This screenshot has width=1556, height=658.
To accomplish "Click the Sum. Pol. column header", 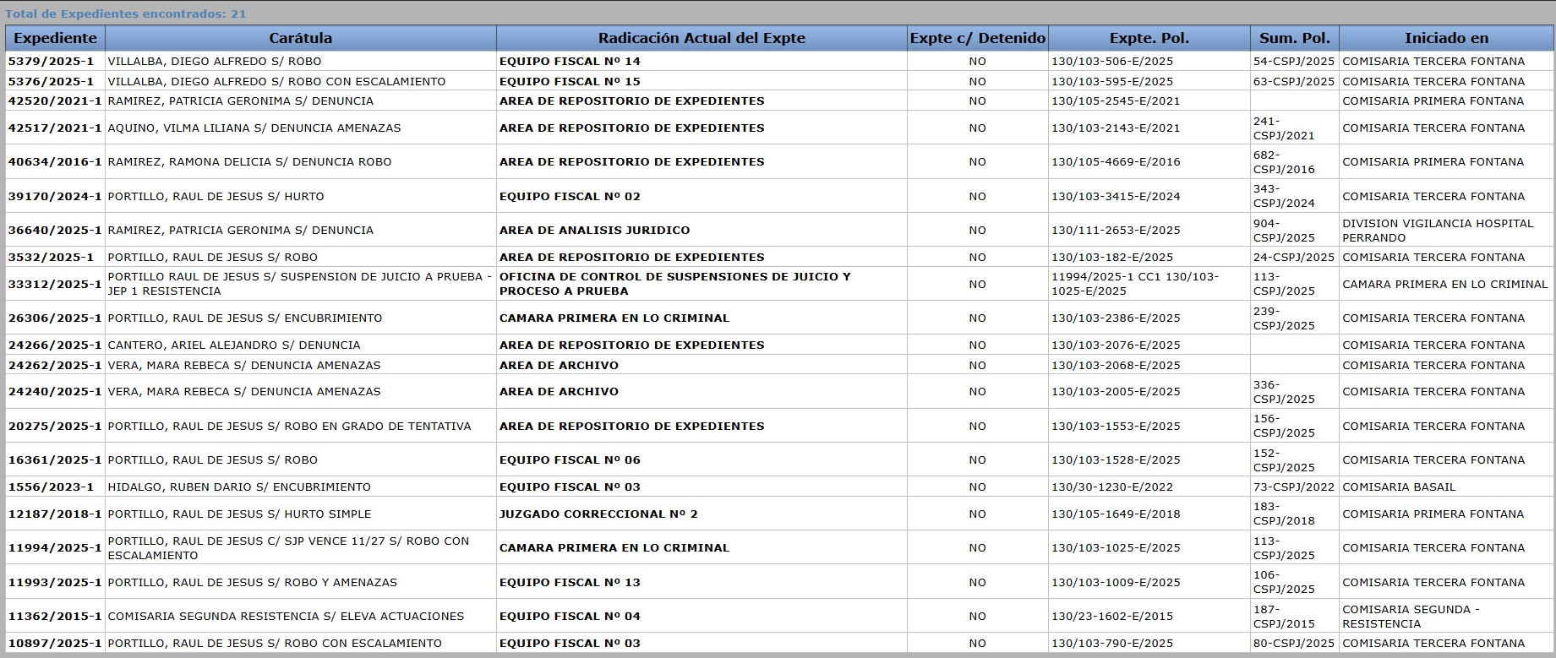I will pos(1294,38).
